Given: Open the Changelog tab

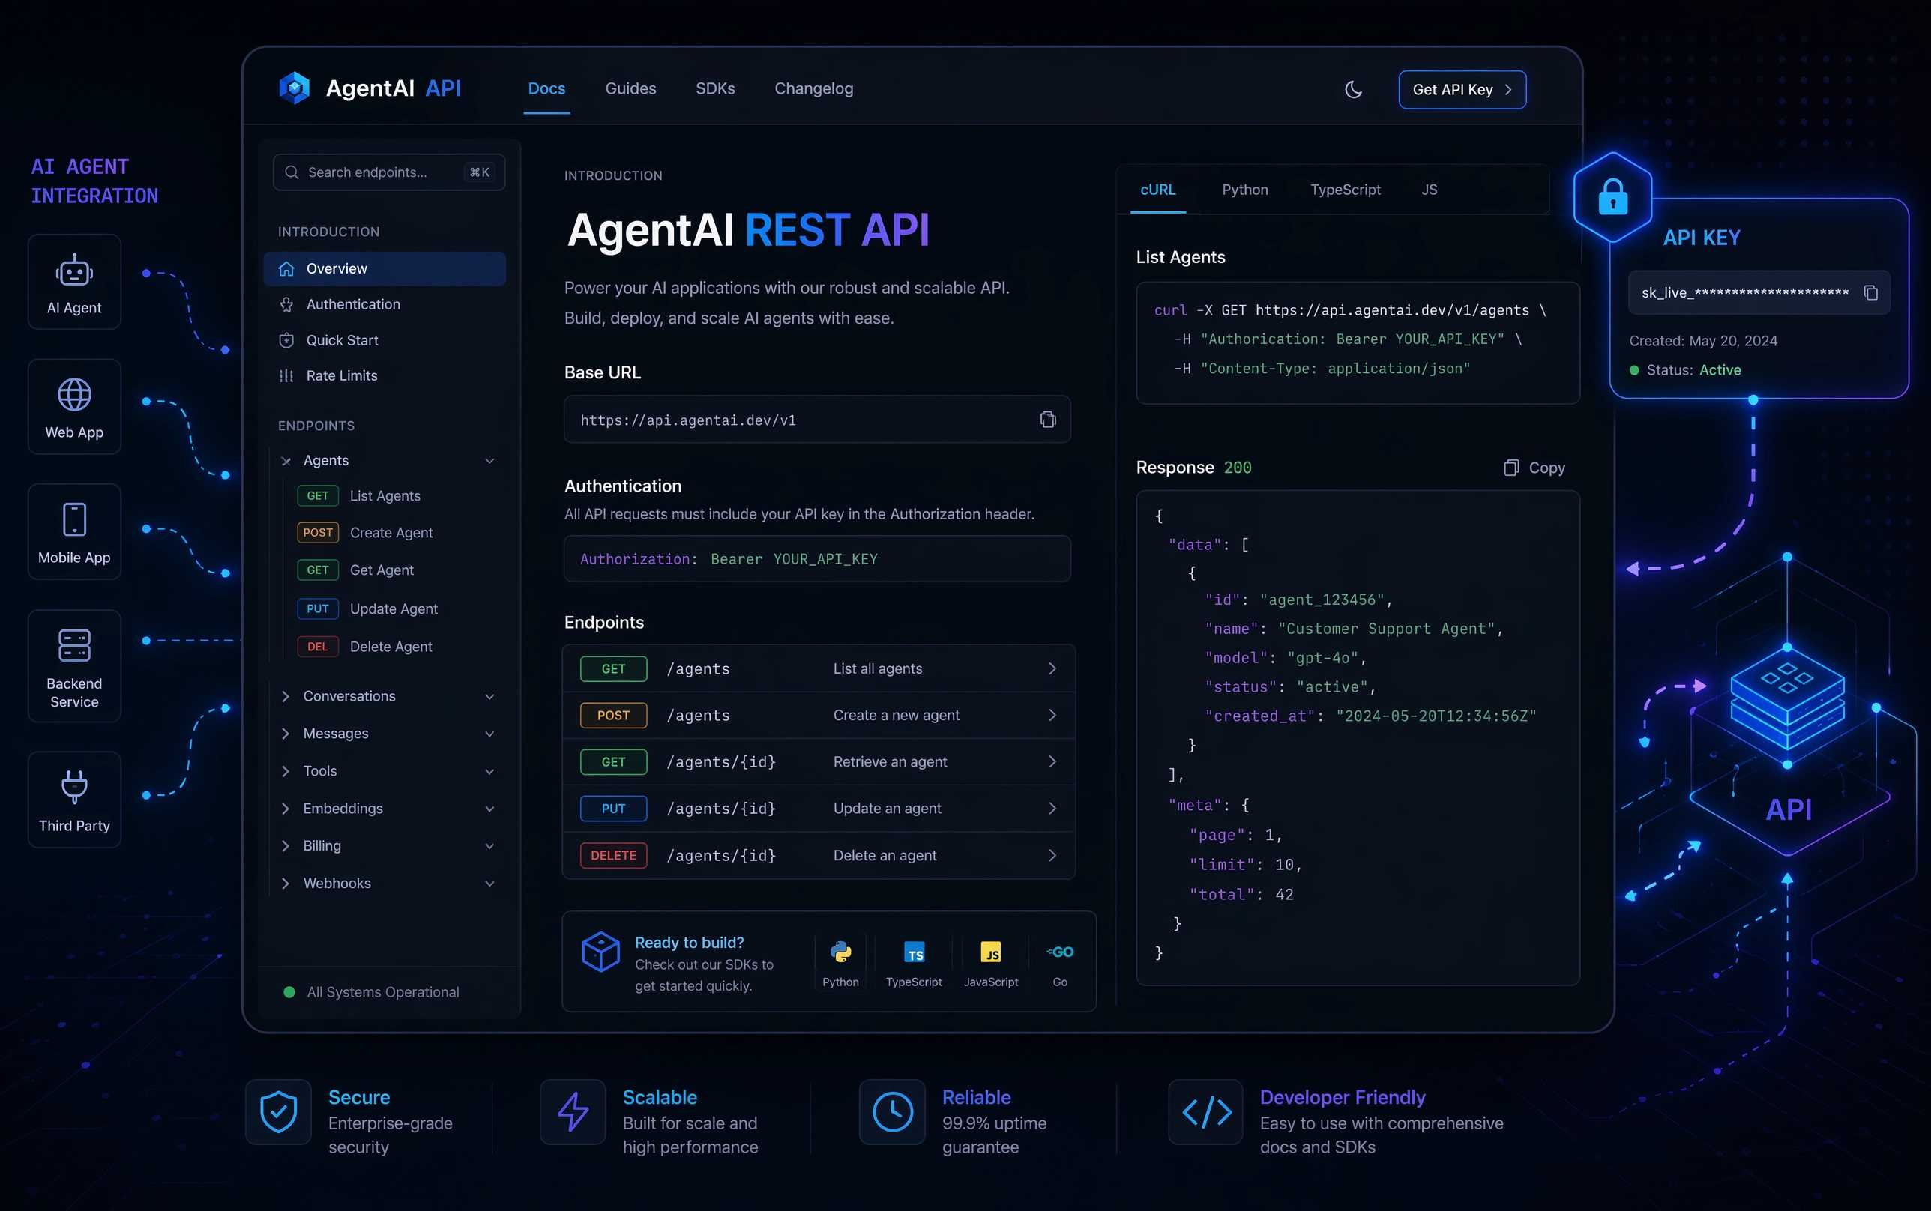Looking at the screenshot, I should [x=814, y=89].
